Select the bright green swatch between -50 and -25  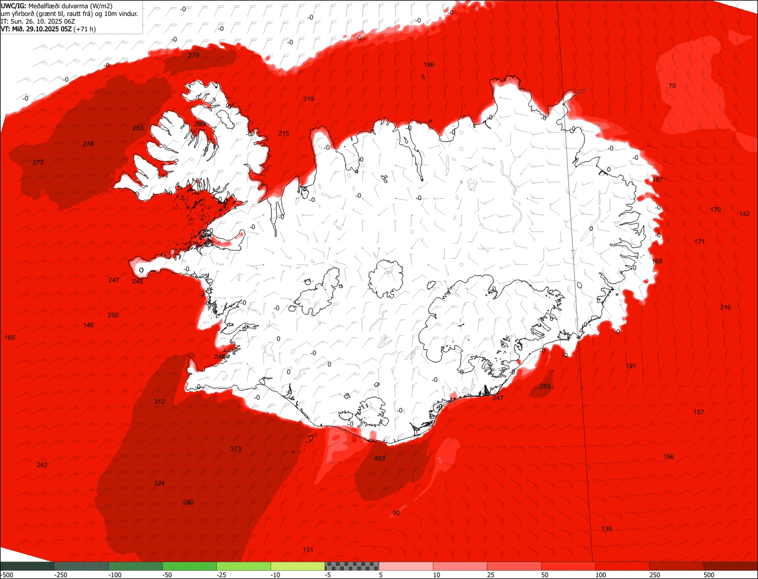coord(189,566)
